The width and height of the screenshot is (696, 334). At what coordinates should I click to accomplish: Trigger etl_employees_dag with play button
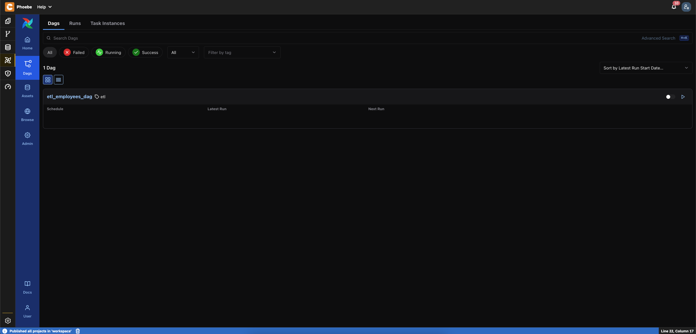[683, 97]
